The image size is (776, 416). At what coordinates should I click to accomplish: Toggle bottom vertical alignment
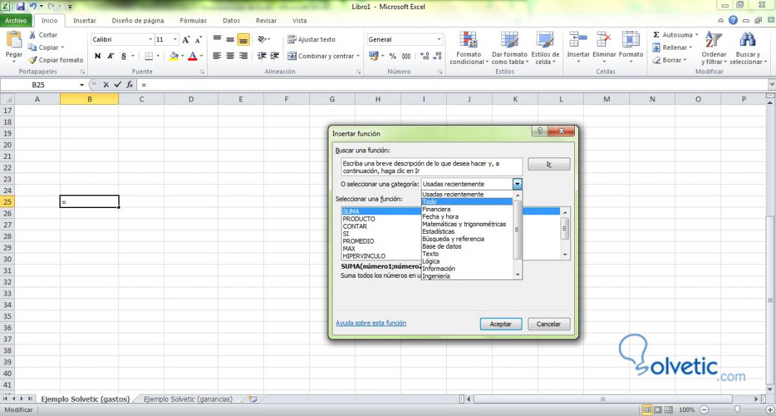pos(243,39)
